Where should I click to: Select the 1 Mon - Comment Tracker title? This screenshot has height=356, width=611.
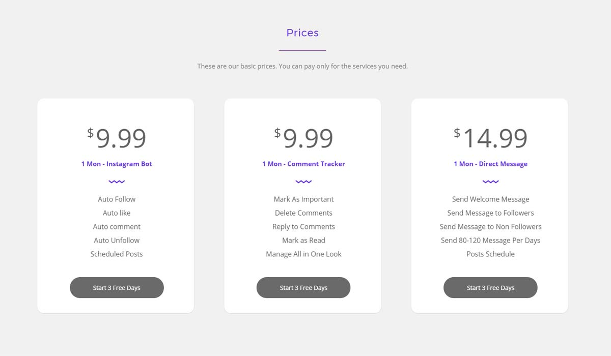(303, 164)
